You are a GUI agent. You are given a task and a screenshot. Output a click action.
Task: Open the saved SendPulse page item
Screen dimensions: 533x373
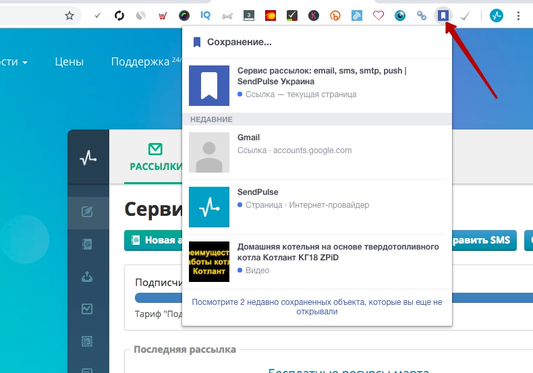point(317,207)
